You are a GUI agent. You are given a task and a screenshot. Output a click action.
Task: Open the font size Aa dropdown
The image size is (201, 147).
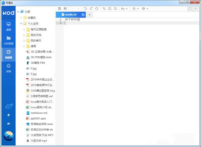pyautogui.click(x=124, y=8)
